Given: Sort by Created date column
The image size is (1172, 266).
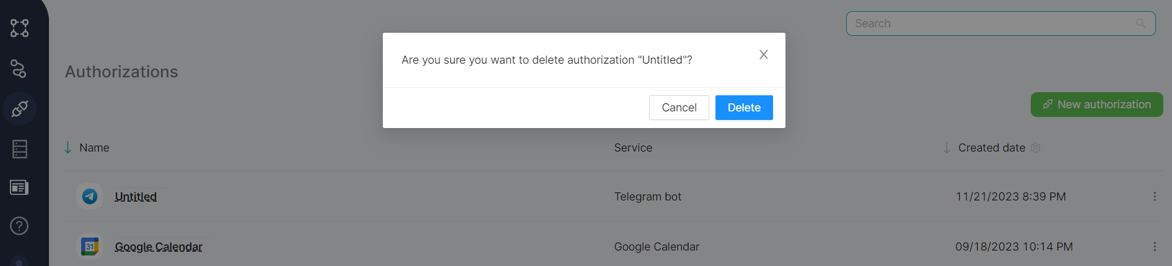Looking at the screenshot, I should click(x=991, y=148).
